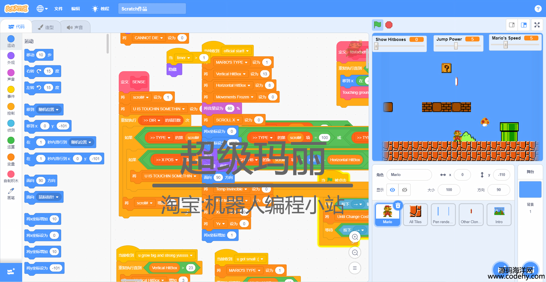546x282 pixels.
Task: Adjust the Mario's Speed slider
Action: [506, 45]
